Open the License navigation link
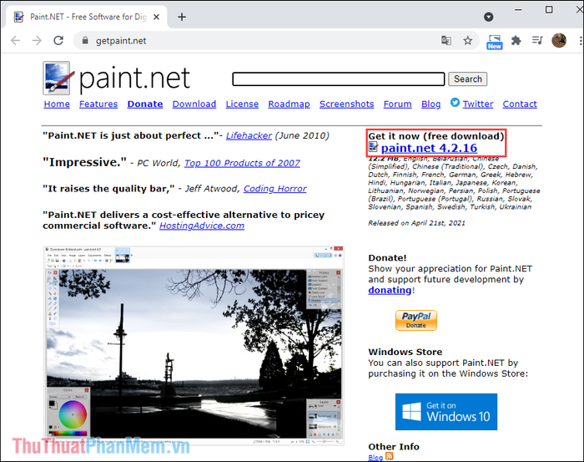Image resolution: width=584 pixels, height=462 pixels. coord(242,104)
